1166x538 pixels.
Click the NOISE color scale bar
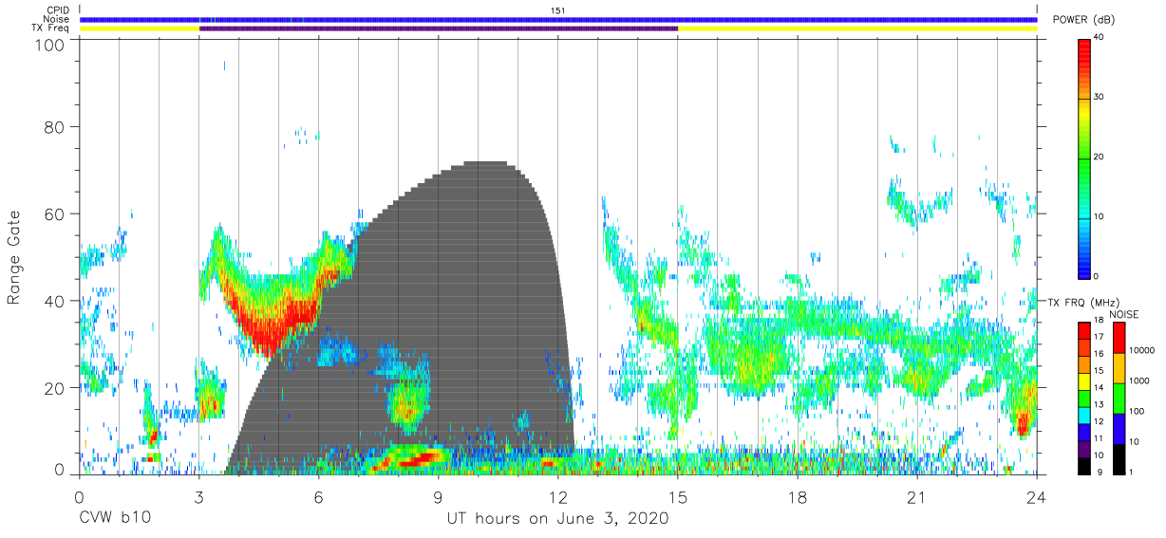tap(1119, 399)
